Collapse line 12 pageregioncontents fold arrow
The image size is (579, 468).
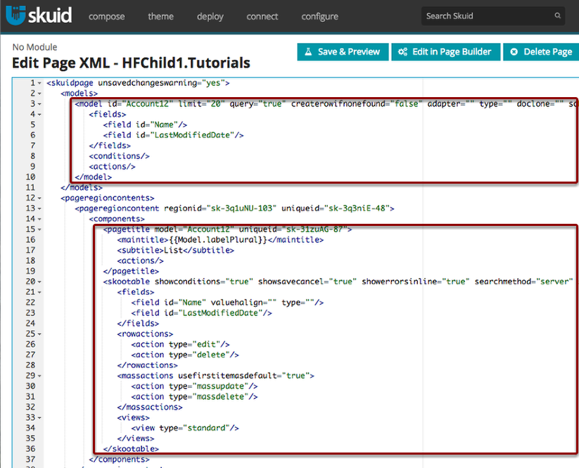(39, 198)
